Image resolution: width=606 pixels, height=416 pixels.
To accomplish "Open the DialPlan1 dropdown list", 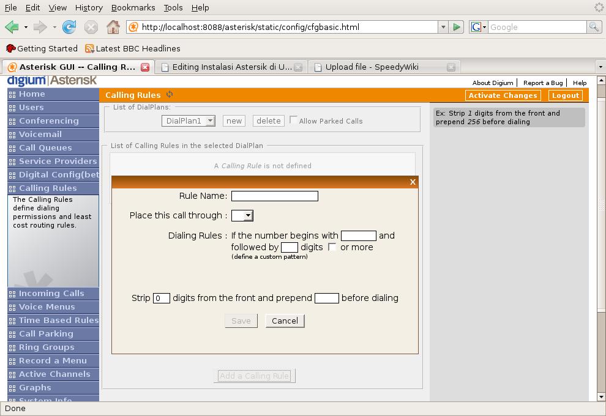I will coord(189,121).
